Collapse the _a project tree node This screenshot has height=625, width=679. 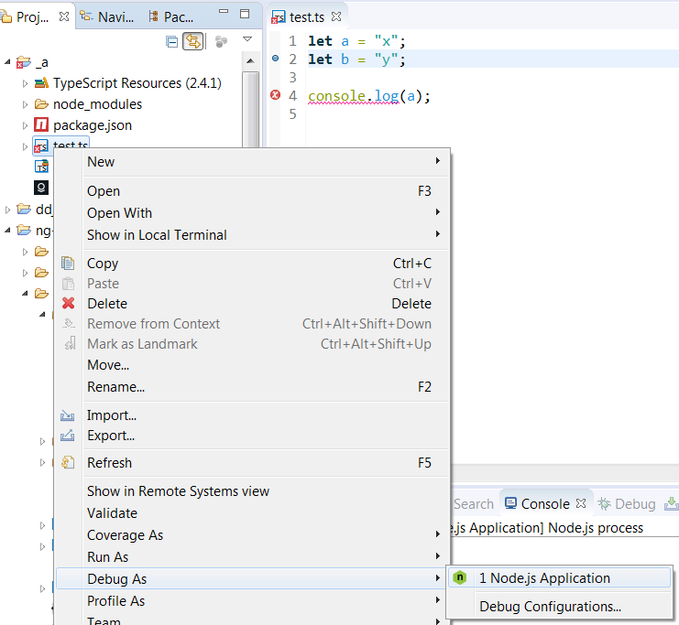(8, 62)
